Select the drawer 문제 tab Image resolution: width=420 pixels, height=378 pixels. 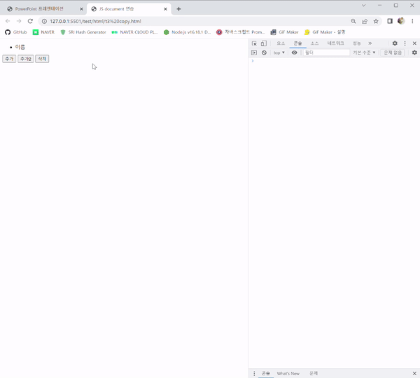(x=314, y=373)
